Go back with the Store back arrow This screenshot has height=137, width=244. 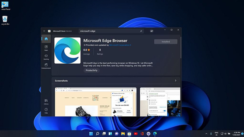44,31
